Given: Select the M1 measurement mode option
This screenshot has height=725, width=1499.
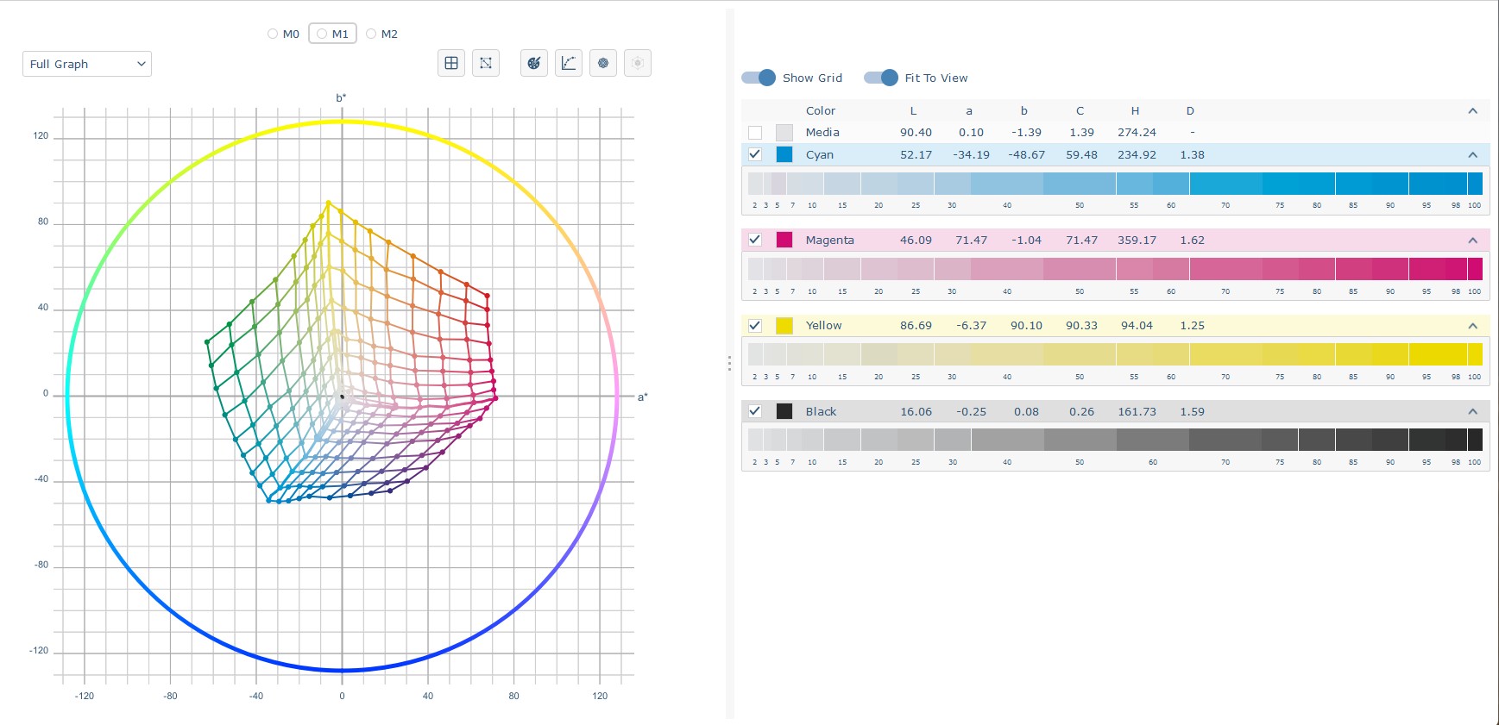Looking at the screenshot, I should coord(333,34).
